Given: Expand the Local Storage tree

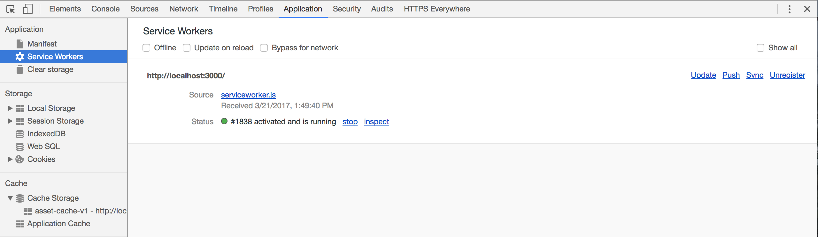Looking at the screenshot, I should click(x=10, y=108).
